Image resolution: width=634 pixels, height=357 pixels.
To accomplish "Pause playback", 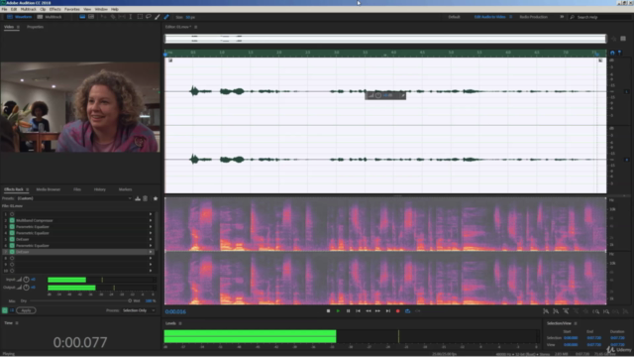I will click(348, 310).
